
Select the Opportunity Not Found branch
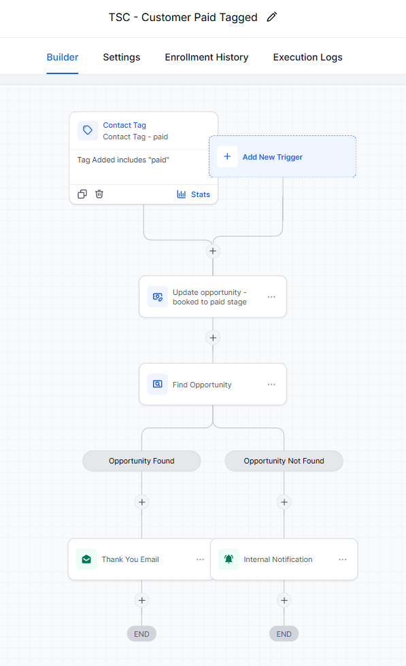pos(284,461)
